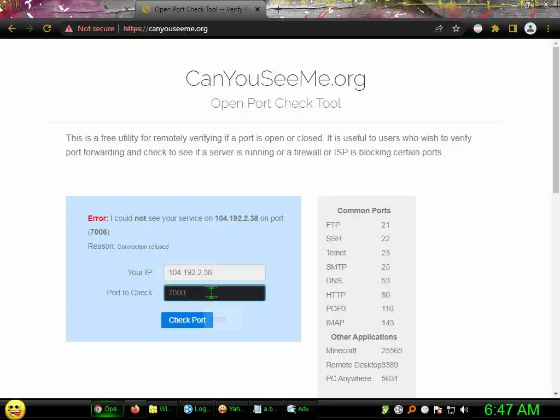
Task: Open the Log... taskbar window
Action: click(197, 409)
